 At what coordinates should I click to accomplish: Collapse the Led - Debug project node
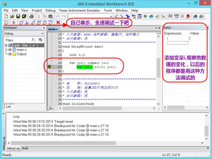pyautogui.click(x=6, y=45)
